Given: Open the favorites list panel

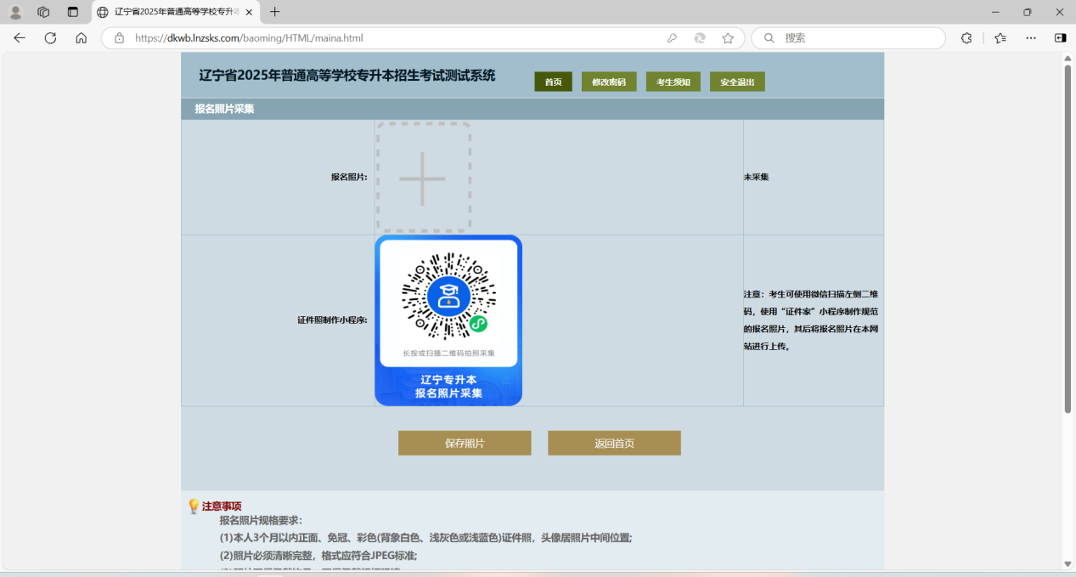Looking at the screenshot, I should pyautogui.click(x=1000, y=38).
